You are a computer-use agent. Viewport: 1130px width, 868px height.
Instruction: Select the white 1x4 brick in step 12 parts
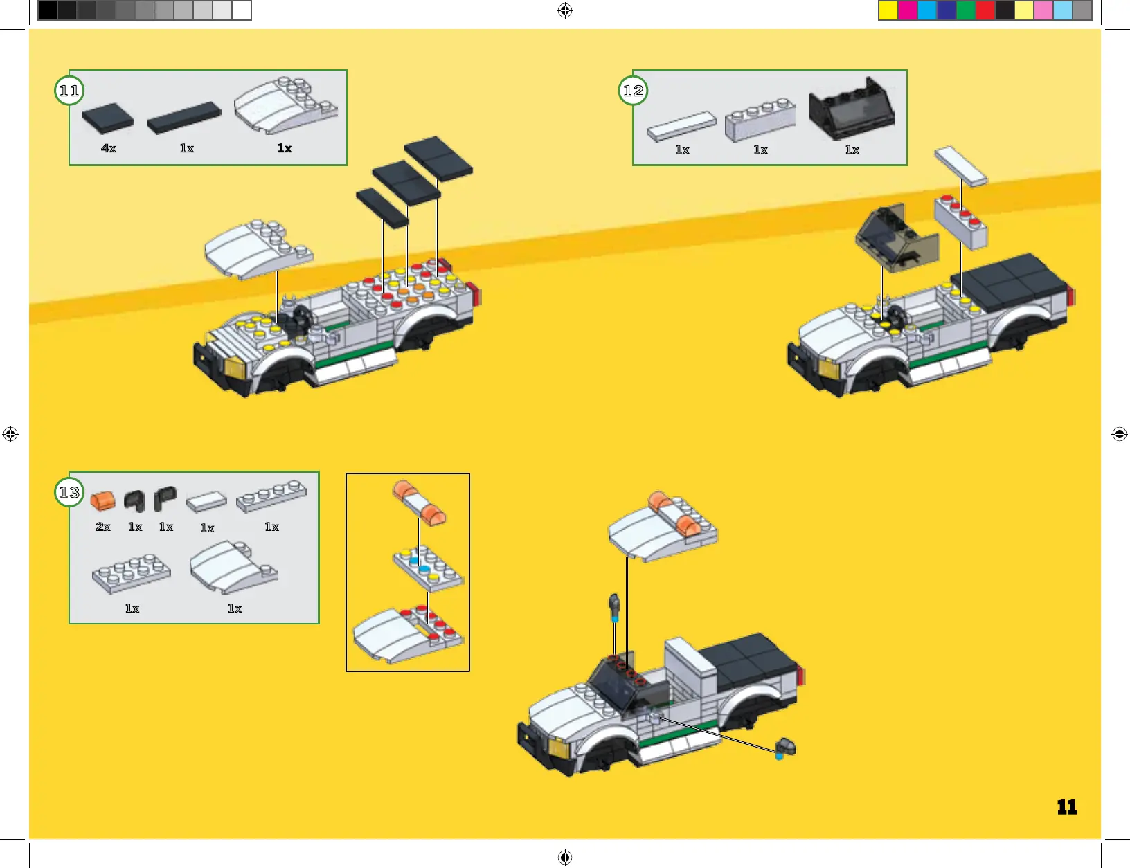tap(760, 120)
